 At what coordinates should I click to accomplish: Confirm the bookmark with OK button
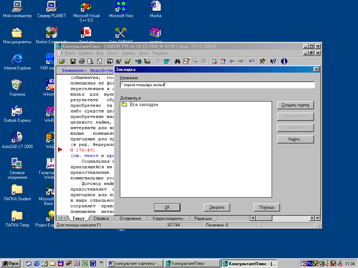pos(167,207)
